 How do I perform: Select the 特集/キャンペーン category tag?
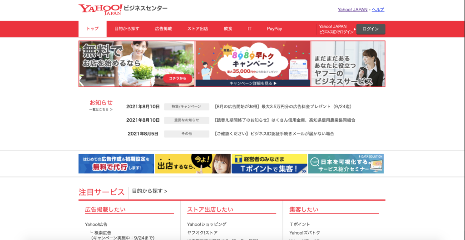[187, 107]
